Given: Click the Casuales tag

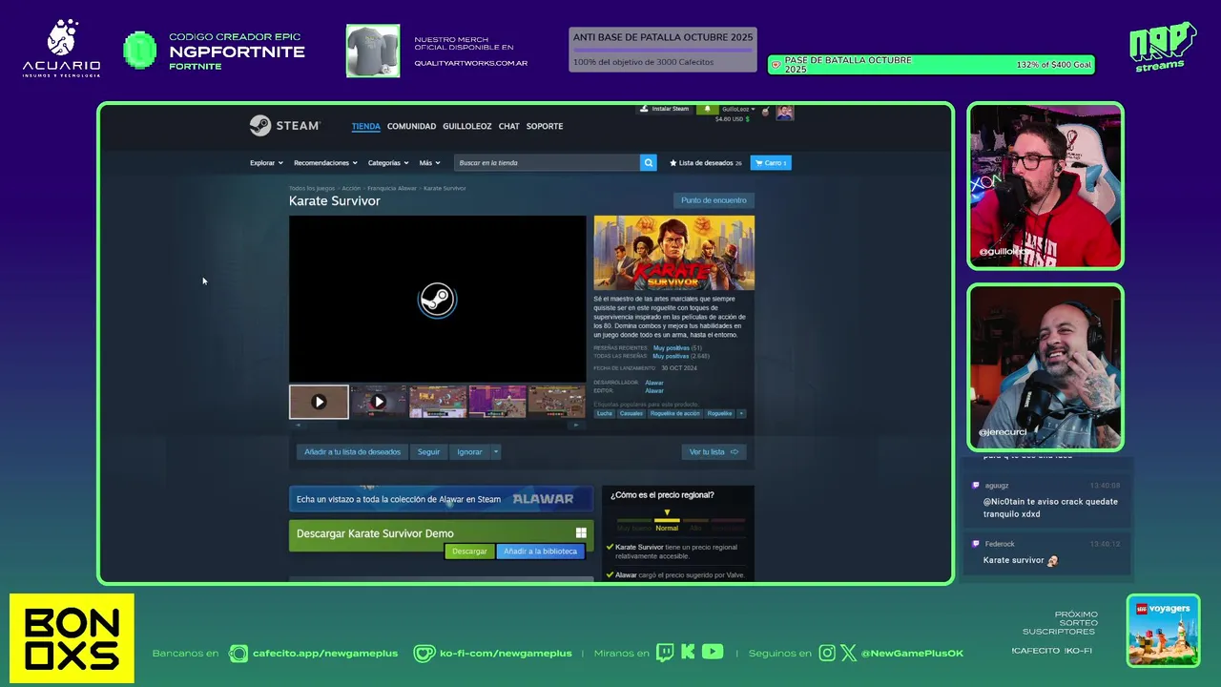Looking at the screenshot, I should coord(631,413).
